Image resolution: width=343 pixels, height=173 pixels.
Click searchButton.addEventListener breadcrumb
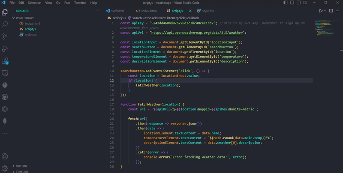tap(163, 18)
